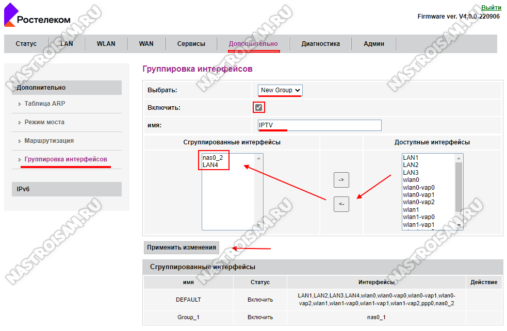This screenshot has width=507, height=331.
Task: Open Режим моста sidebar item
Action: click(x=44, y=122)
